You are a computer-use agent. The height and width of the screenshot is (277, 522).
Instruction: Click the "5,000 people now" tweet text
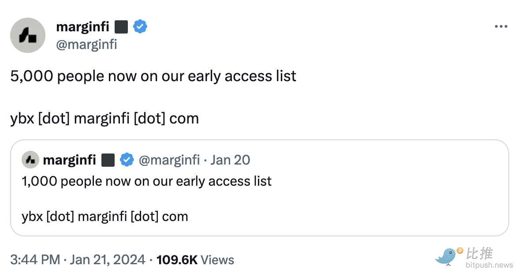tap(153, 76)
